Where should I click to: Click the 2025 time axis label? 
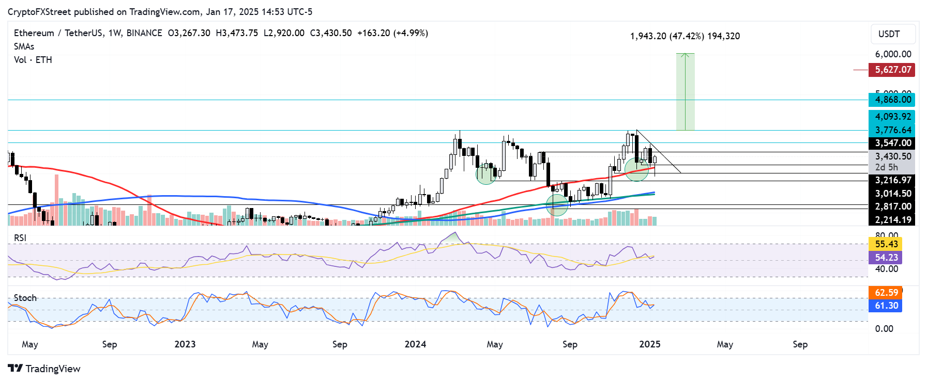tap(650, 344)
